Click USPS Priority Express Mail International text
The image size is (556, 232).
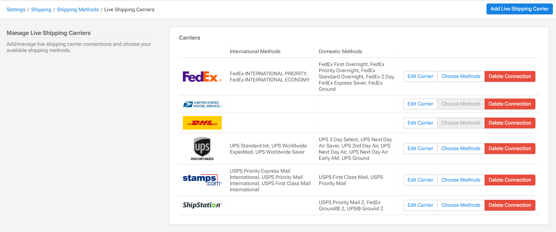tap(270, 180)
